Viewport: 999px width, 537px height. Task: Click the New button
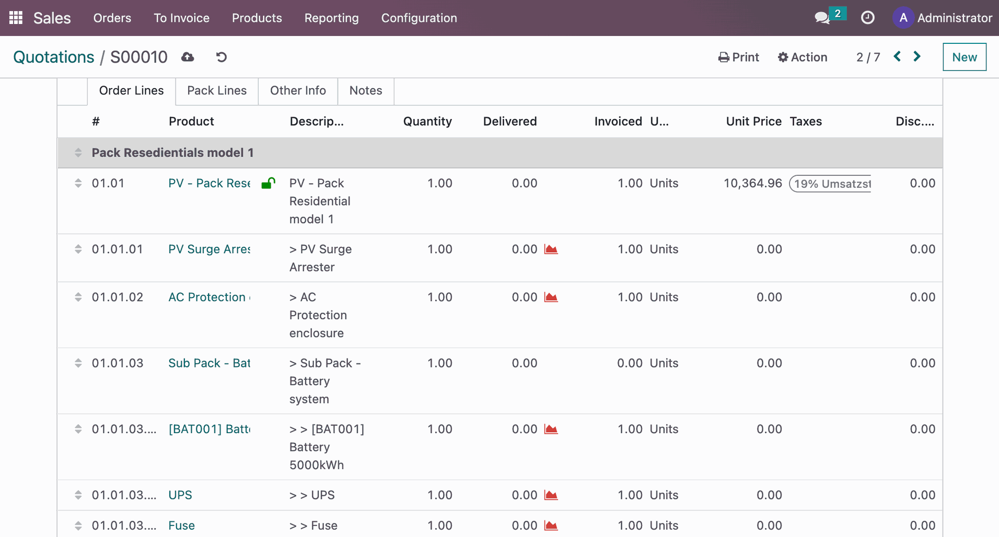pyautogui.click(x=965, y=57)
